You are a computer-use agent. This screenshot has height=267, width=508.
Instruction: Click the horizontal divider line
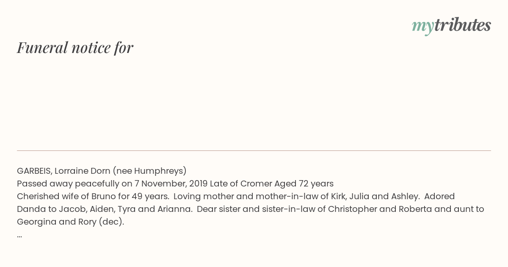click(x=254, y=150)
